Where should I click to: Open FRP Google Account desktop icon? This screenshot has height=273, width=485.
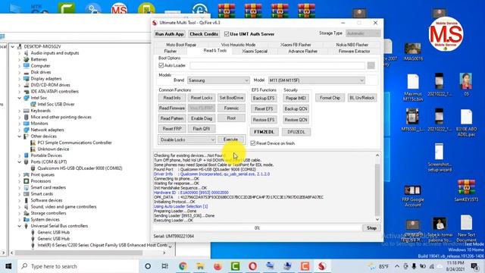[412, 196]
